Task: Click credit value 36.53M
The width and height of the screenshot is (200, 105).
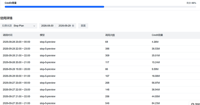Action: (x=156, y=49)
